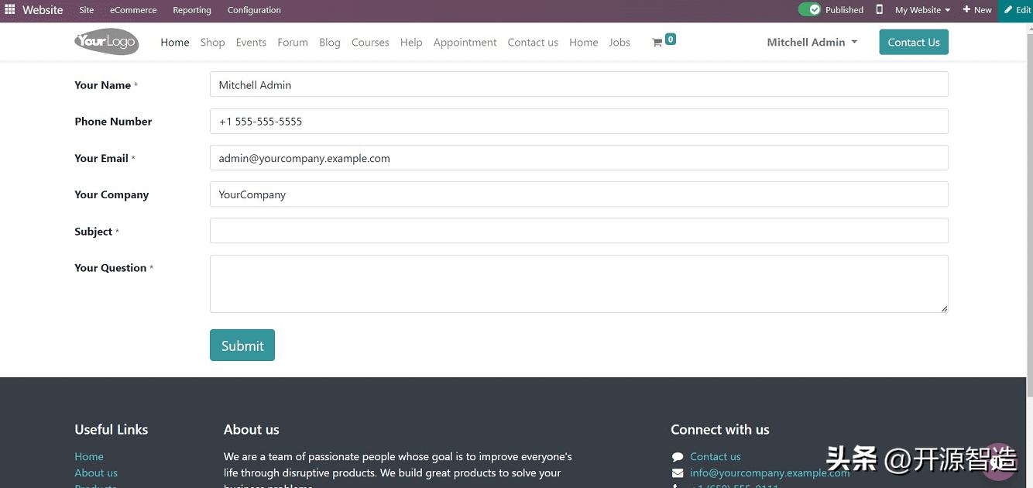Submit the contact form
This screenshot has height=488, width=1033.
click(x=242, y=345)
